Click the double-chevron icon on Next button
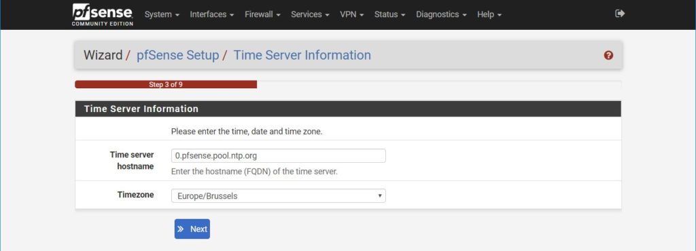Viewport: 696px width, 251px height. tap(180, 229)
